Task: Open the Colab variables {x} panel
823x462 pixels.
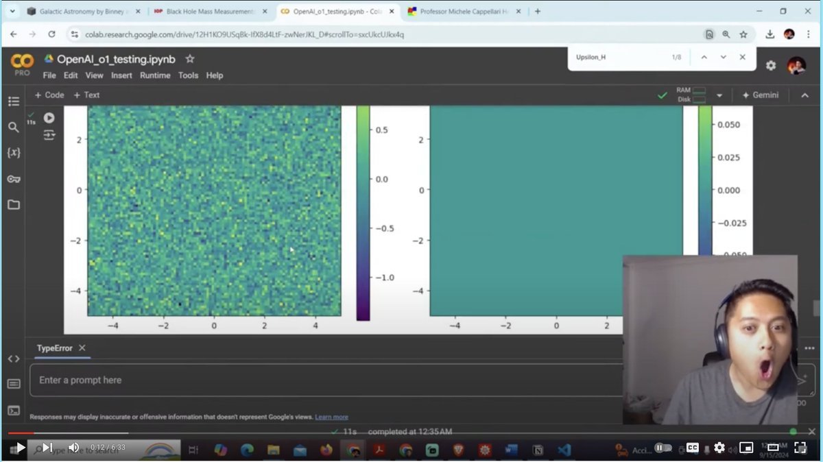Action: [x=14, y=152]
